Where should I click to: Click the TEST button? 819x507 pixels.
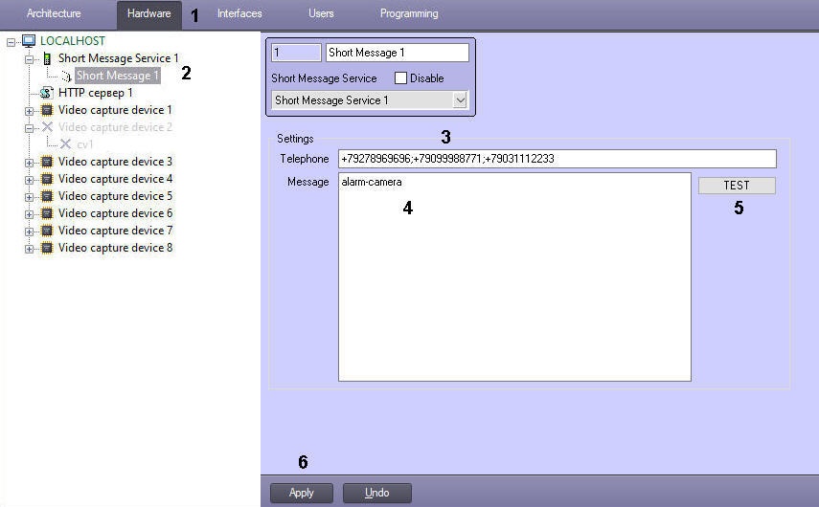pyautogui.click(x=737, y=186)
